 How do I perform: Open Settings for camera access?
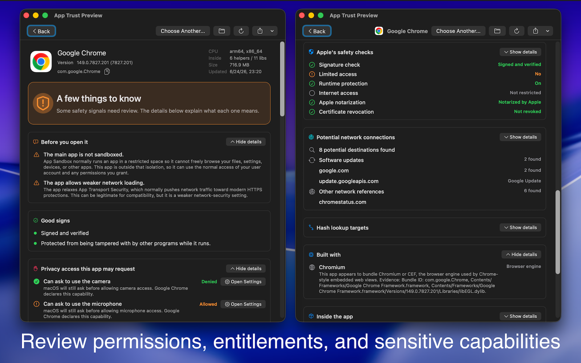pyautogui.click(x=243, y=282)
